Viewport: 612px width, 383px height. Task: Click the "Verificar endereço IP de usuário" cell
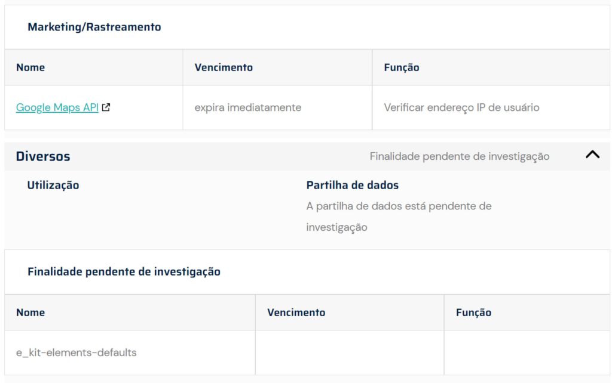click(461, 108)
